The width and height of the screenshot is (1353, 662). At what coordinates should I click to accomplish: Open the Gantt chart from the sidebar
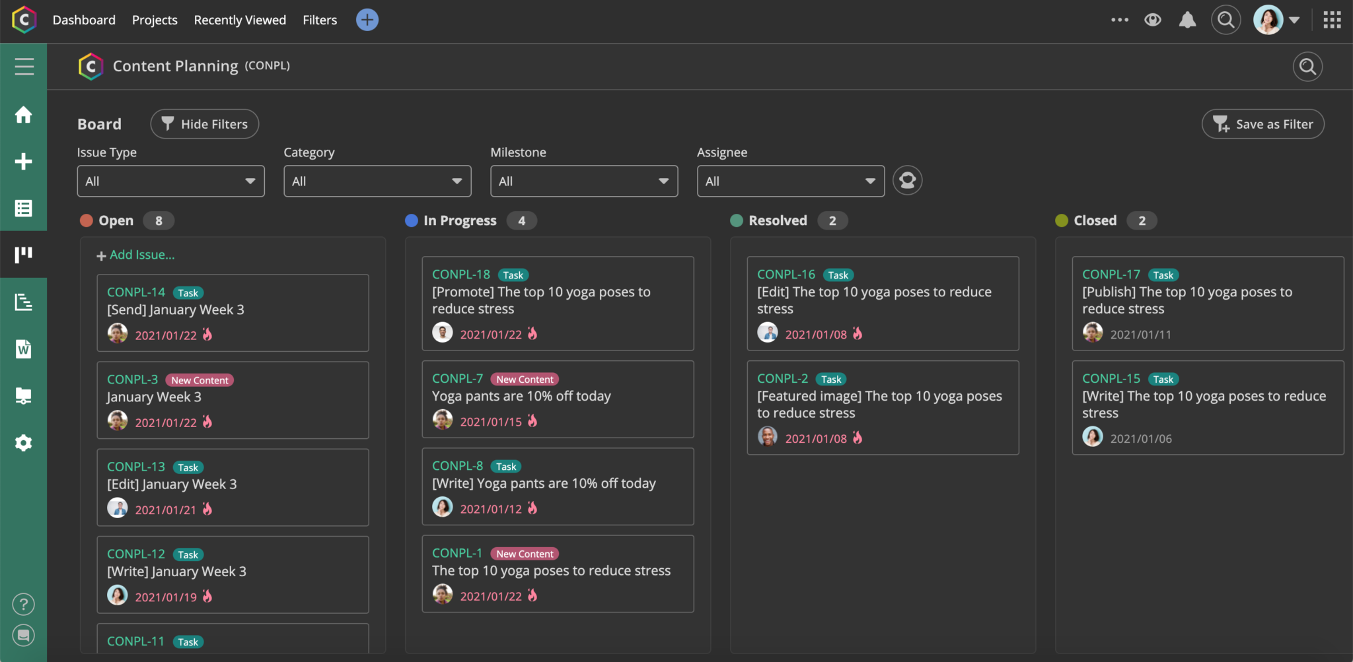pos(24,302)
